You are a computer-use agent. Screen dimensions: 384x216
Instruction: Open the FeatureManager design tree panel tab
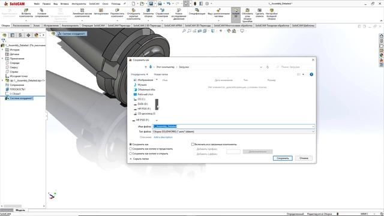4,35
